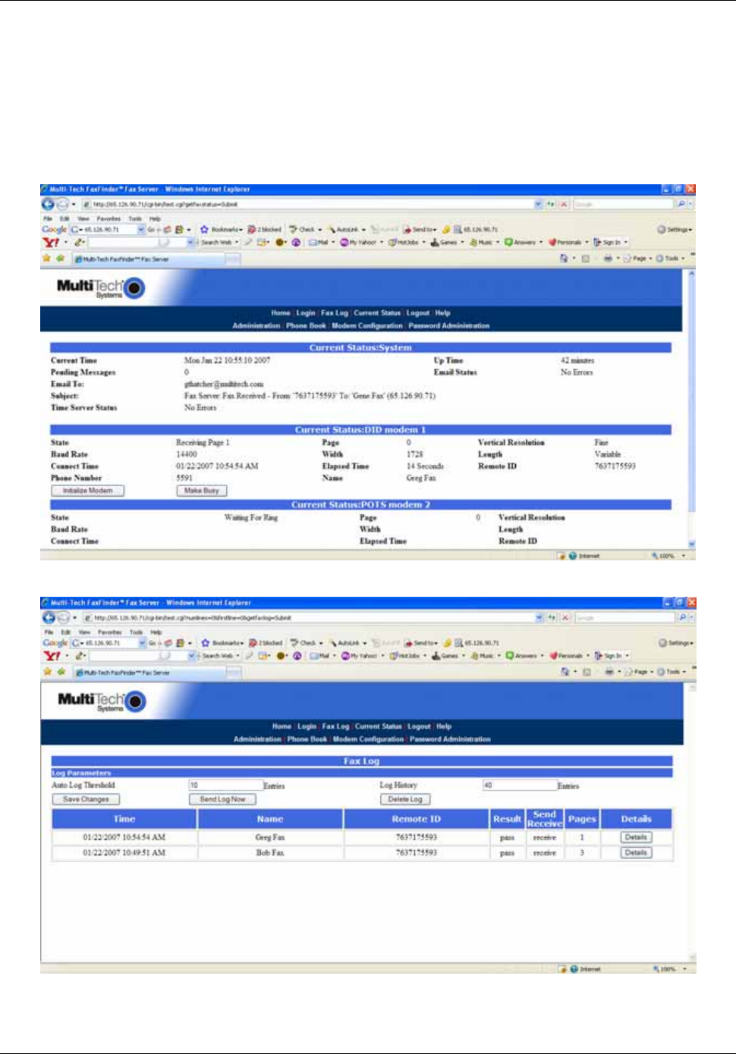
Task: Click Modem Configuration link on Current Status page
Action: coord(366,326)
